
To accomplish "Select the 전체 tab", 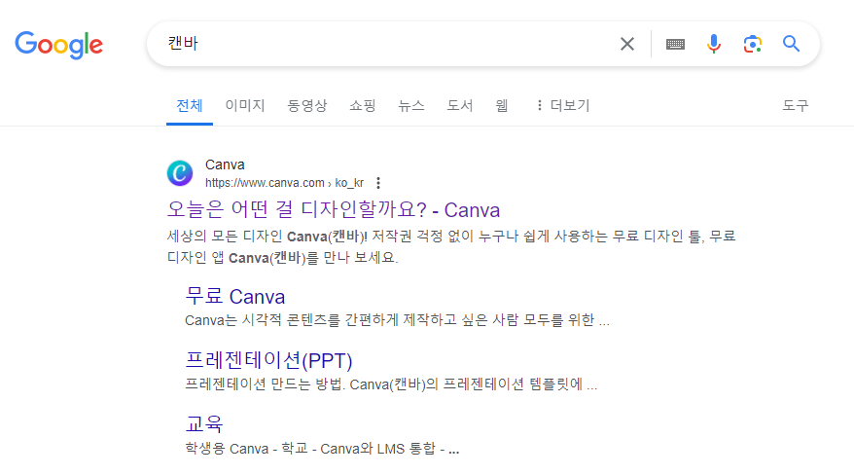I will [190, 106].
